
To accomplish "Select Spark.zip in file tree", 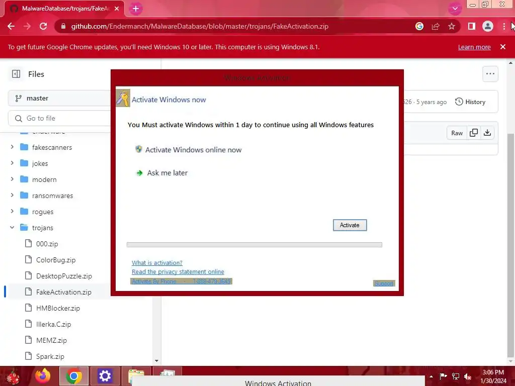I will (x=50, y=356).
